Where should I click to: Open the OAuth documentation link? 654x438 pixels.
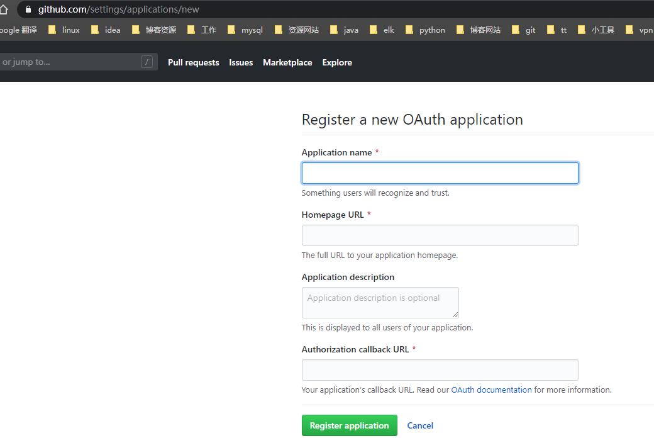pyautogui.click(x=491, y=390)
